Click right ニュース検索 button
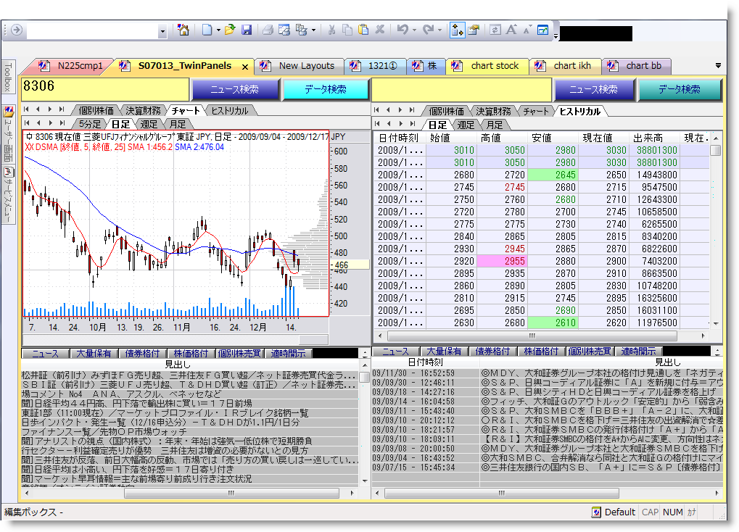The width and height of the screenshot is (739, 532). pos(593,90)
